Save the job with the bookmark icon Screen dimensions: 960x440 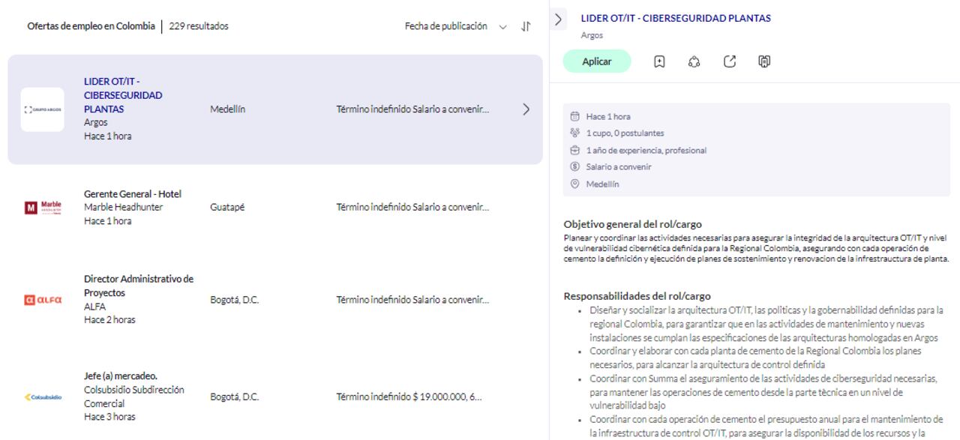660,62
